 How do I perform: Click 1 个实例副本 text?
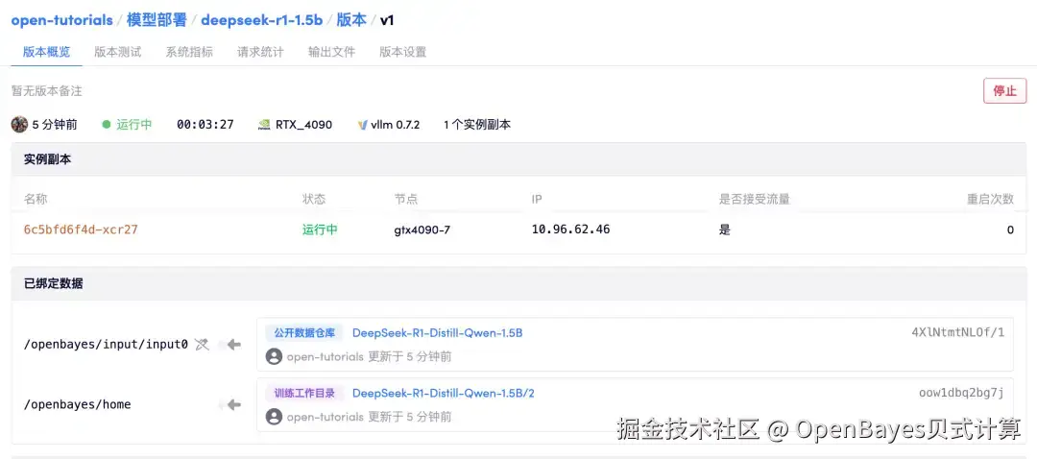[x=477, y=124]
